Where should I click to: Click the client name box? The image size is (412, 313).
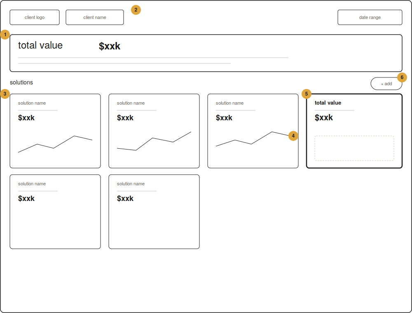pos(95,17)
